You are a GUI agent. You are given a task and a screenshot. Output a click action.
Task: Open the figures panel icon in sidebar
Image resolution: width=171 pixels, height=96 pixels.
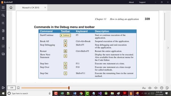(3, 46)
